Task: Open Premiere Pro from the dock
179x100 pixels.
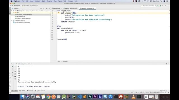Action: pyautogui.click(x=95, y=97)
